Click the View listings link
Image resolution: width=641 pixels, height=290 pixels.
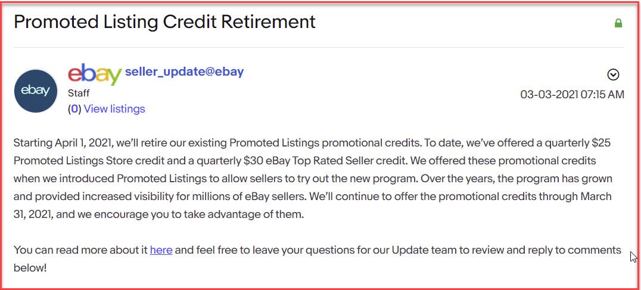pos(114,109)
